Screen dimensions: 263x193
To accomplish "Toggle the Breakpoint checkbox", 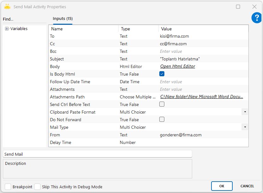I will (x=8, y=187).
